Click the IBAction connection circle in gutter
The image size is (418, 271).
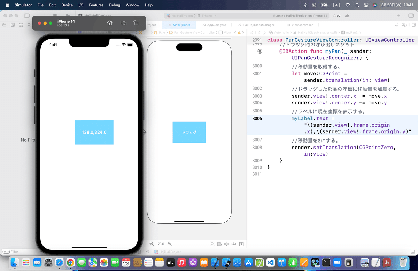[260, 51]
